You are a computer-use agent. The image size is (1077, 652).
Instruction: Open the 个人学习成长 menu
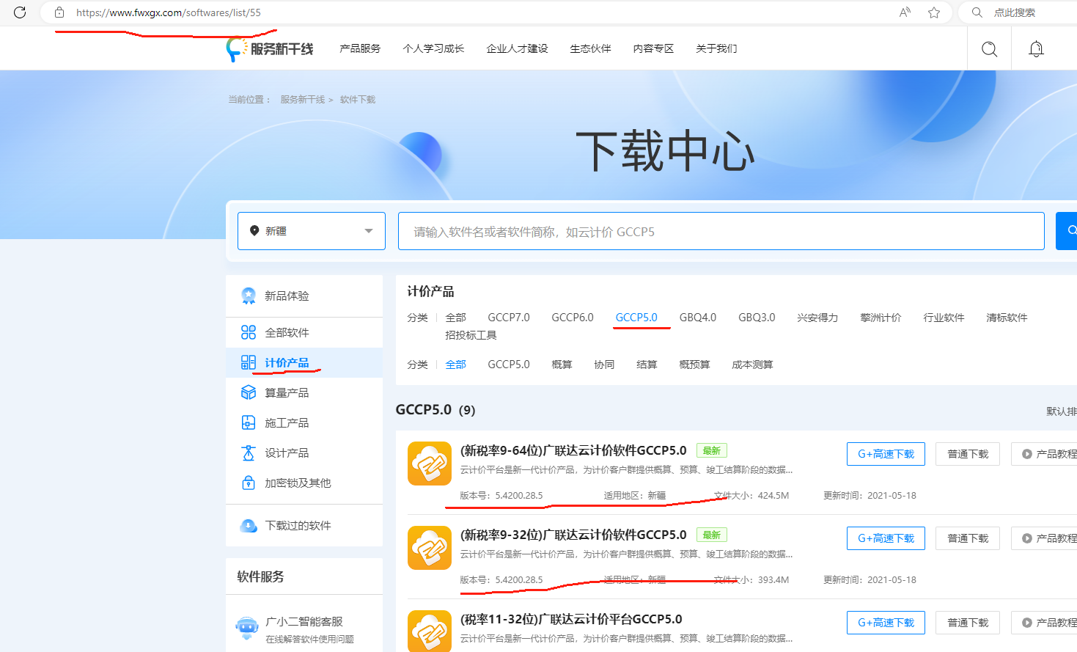[x=433, y=48]
